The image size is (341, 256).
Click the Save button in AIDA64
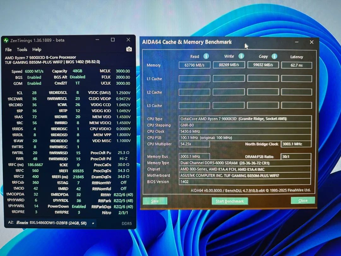coord(155,201)
